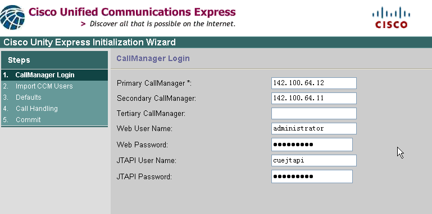432x214 pixels.
Task: Click the Cisco globe logo icon
Action: point(13,17)
